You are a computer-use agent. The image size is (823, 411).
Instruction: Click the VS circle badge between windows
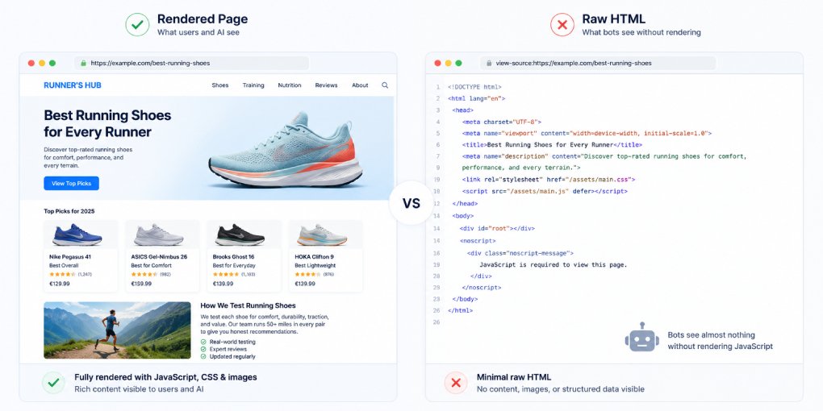(411, 203)
